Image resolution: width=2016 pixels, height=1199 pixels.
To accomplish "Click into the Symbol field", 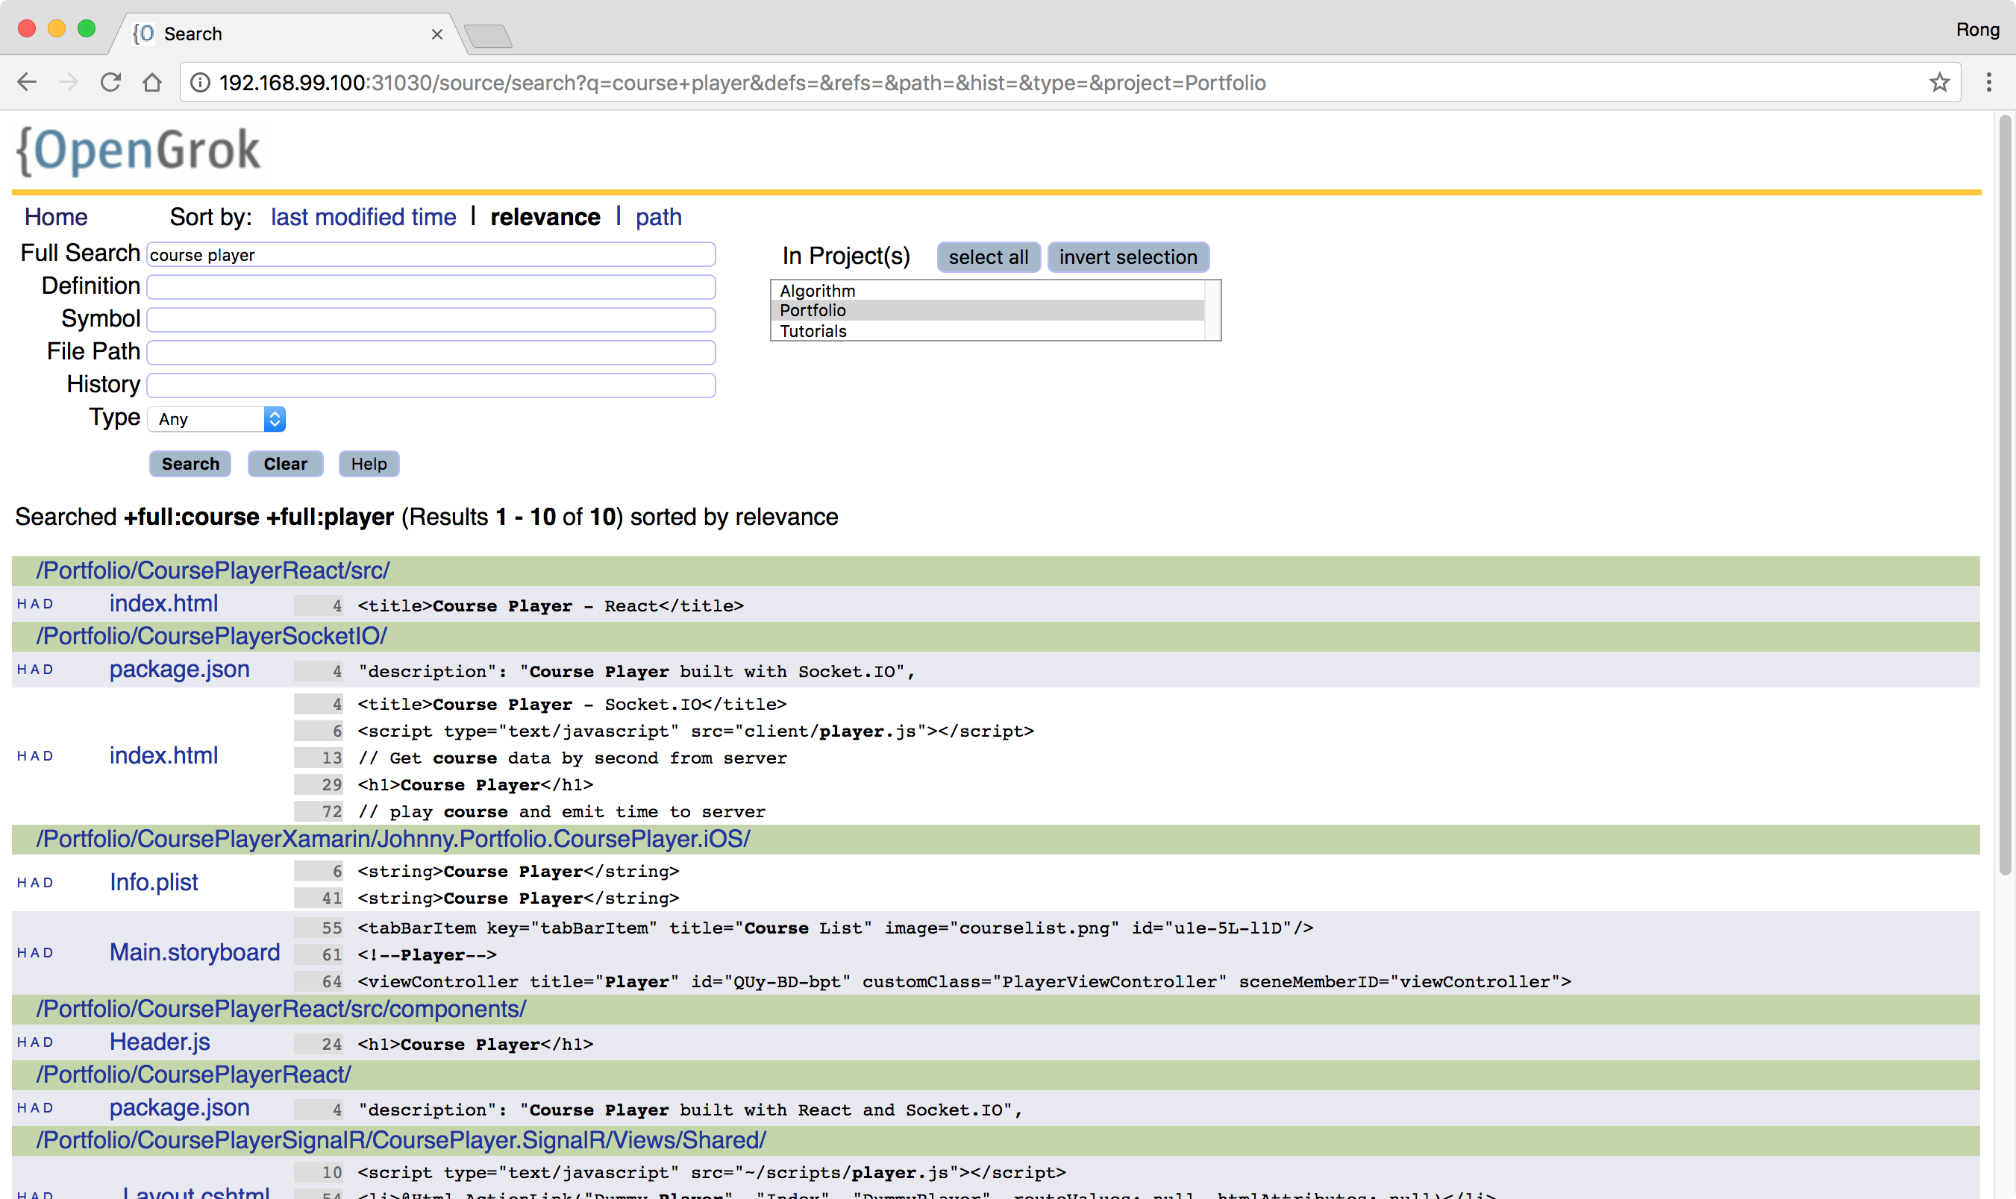I will point(431,320).
